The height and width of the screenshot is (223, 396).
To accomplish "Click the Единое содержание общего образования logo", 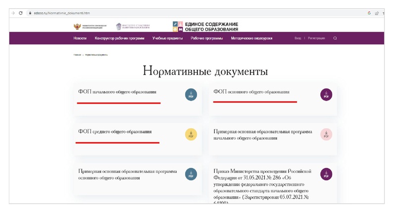I will pyautogui.click(x=205, y=27).
